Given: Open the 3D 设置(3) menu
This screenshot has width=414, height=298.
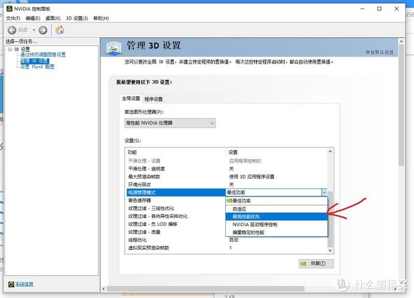Looking at the screenshot, I should click(x=77, y=18).
